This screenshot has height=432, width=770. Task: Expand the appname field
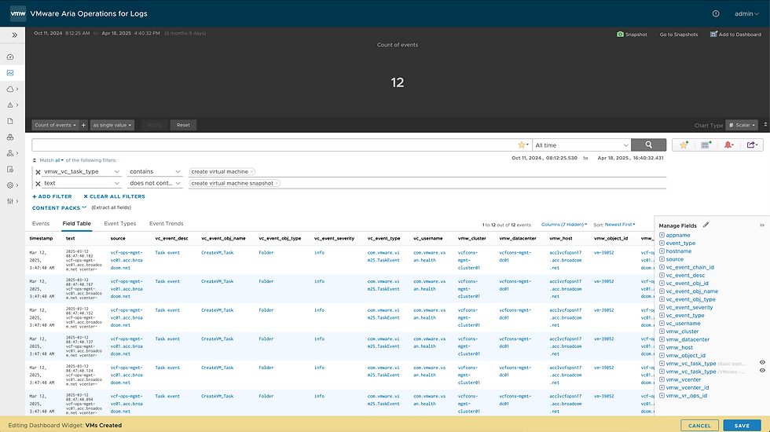pyautogui.click(x=662, y=235)
